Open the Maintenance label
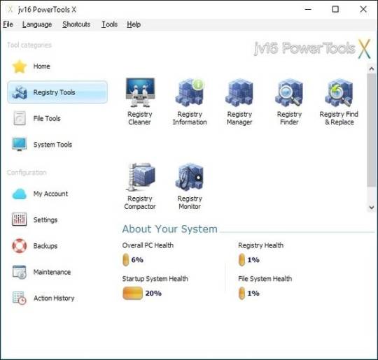The height and width of the screenshot is (360, 378). coord(52,272)
